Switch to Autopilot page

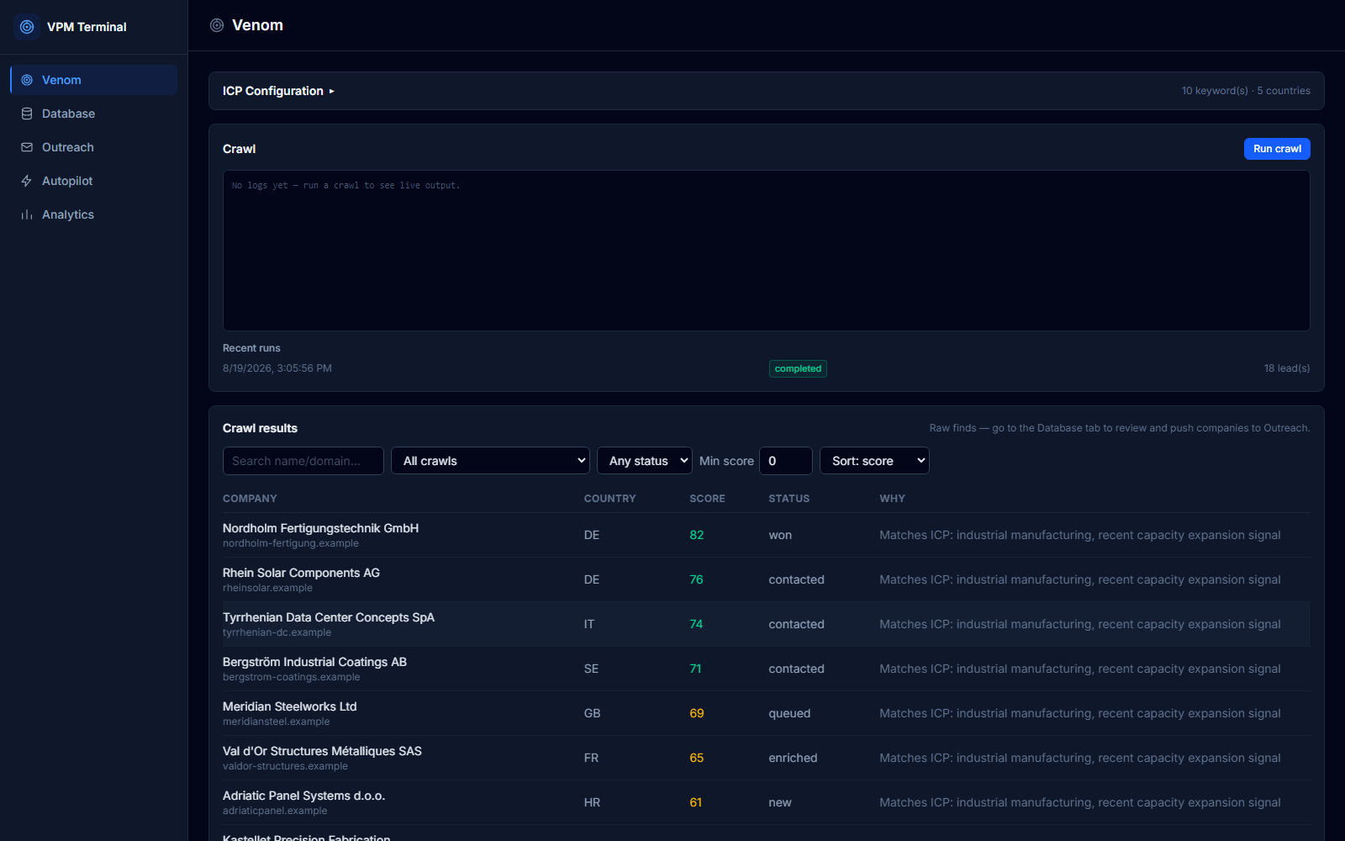point(94,181)
